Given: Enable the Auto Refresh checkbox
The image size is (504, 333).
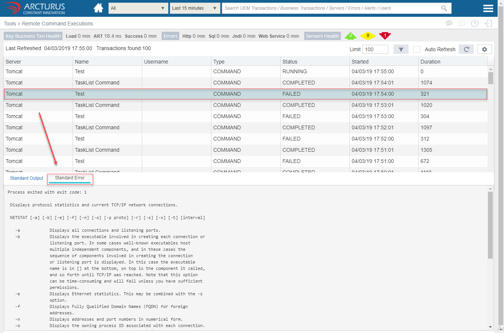Looking at the screenshot, I should (417, 49).
